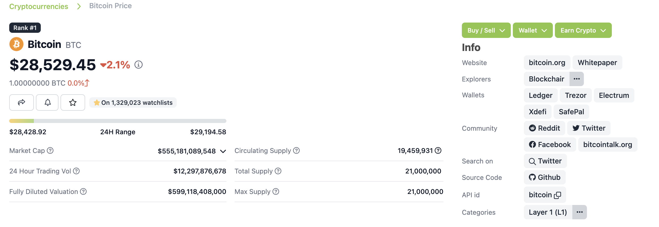Click the price alert bell icon
This screenshot has width=659, height=227.
coord(47,102)
